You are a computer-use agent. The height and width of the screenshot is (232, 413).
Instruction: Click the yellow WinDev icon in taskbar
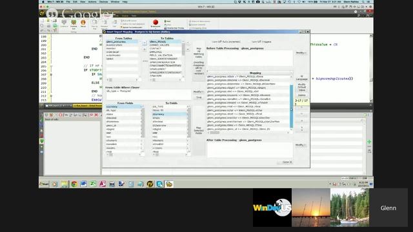coord(150,184)
